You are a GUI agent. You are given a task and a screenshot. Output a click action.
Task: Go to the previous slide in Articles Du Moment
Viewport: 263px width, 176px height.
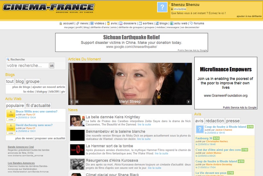pos(72,102)
